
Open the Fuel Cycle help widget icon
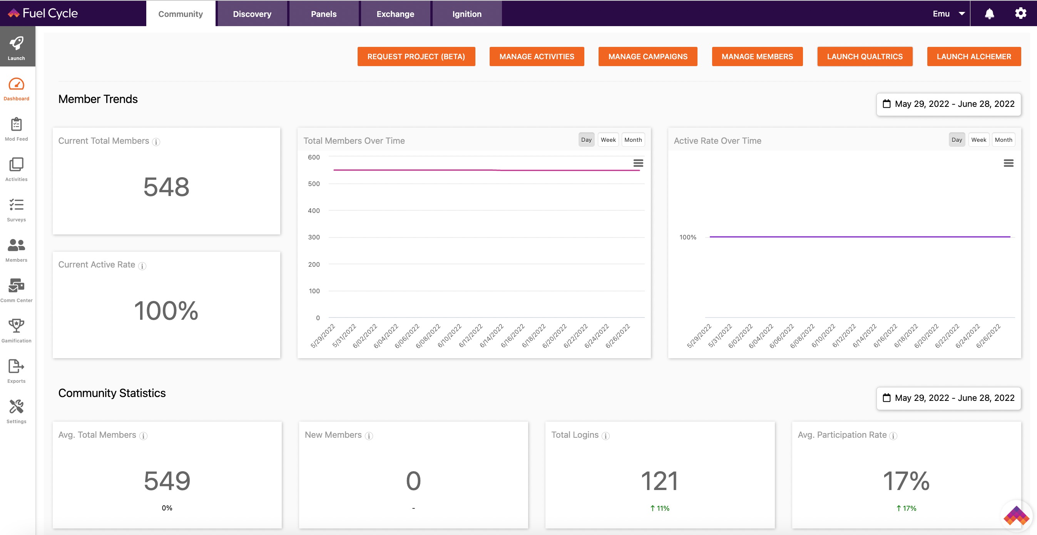pyautogui.click(x=1016, y=516)
